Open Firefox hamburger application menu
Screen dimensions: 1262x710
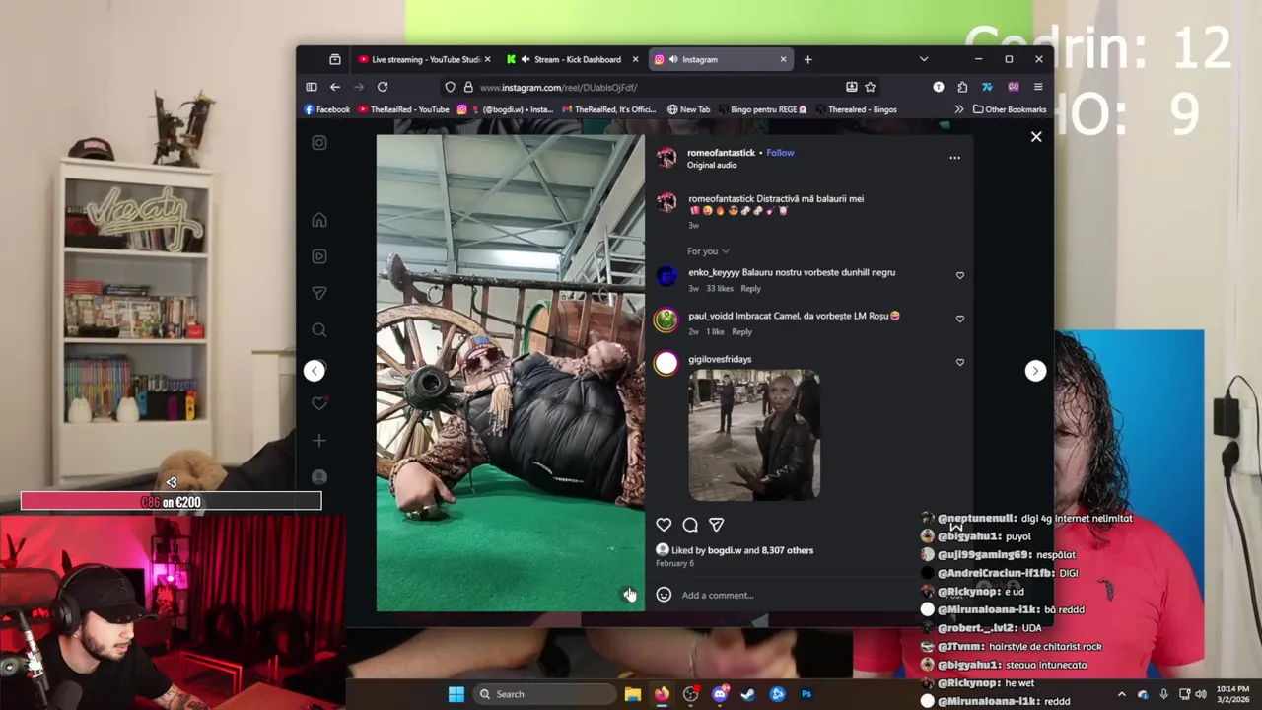(x=1037, y=87)
